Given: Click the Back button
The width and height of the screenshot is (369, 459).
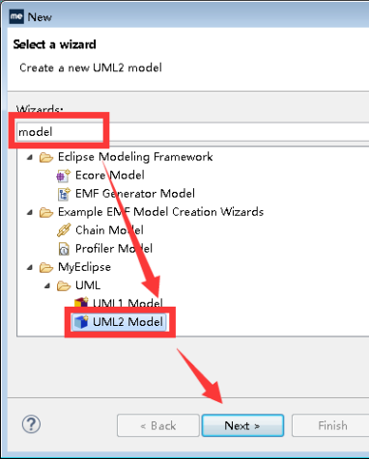Looking at the screenshot, I should [158, 425].
